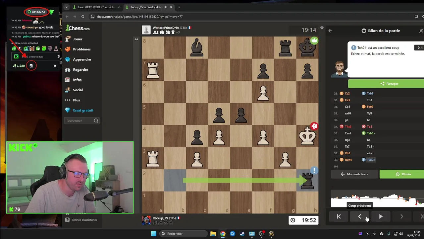Open the Social section

74,90
